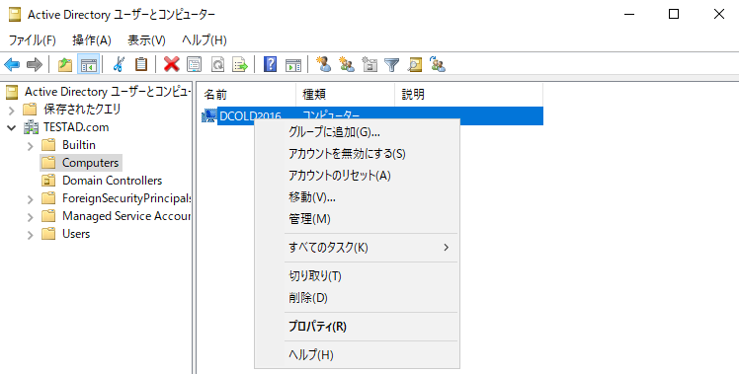Click the scissors Cut toolbar icon
The width and height of the screenshot is (739, 374).
(119, 64)
